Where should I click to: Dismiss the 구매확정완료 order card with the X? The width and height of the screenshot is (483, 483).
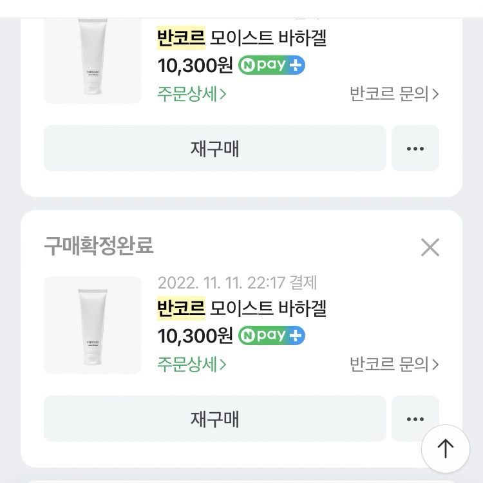pyautogui.click(x=430, y=247)
